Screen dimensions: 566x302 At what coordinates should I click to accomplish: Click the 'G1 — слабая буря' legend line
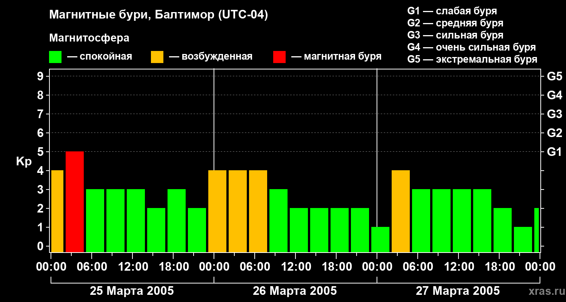point(452,11)
